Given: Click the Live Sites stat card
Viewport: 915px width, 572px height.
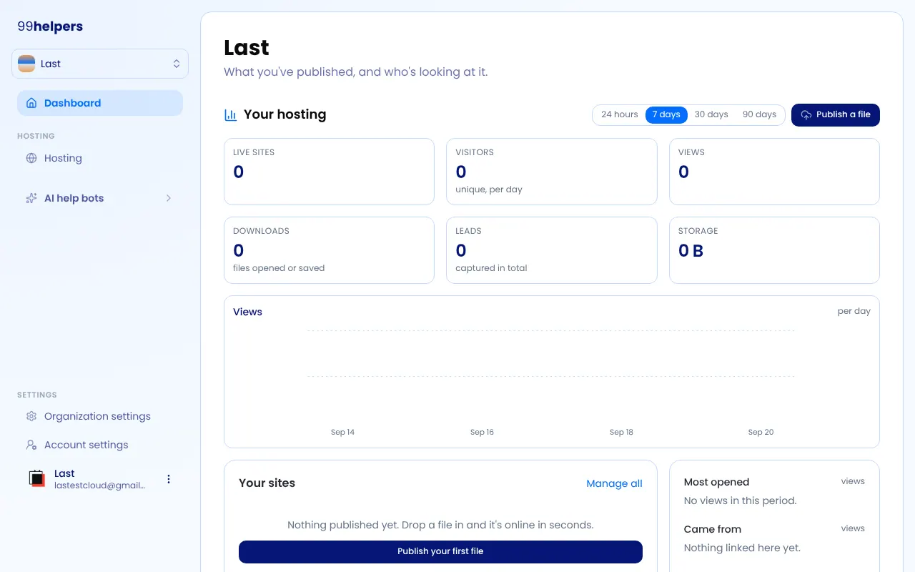Looking at the screenshot, I should 329,172.
